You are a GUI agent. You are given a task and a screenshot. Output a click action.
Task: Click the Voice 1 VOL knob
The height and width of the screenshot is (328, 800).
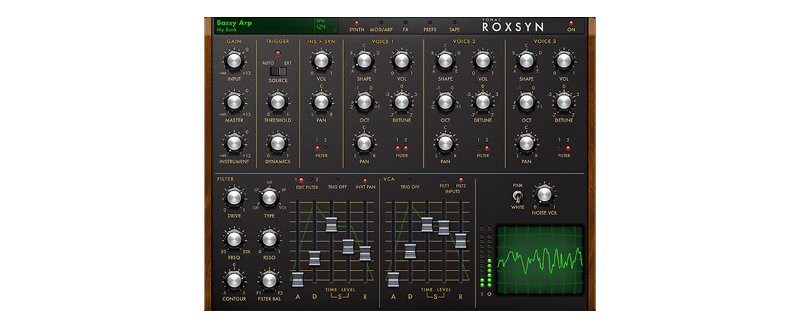tap(401, 61)
